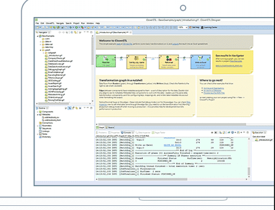Open the Run menu

83,23
